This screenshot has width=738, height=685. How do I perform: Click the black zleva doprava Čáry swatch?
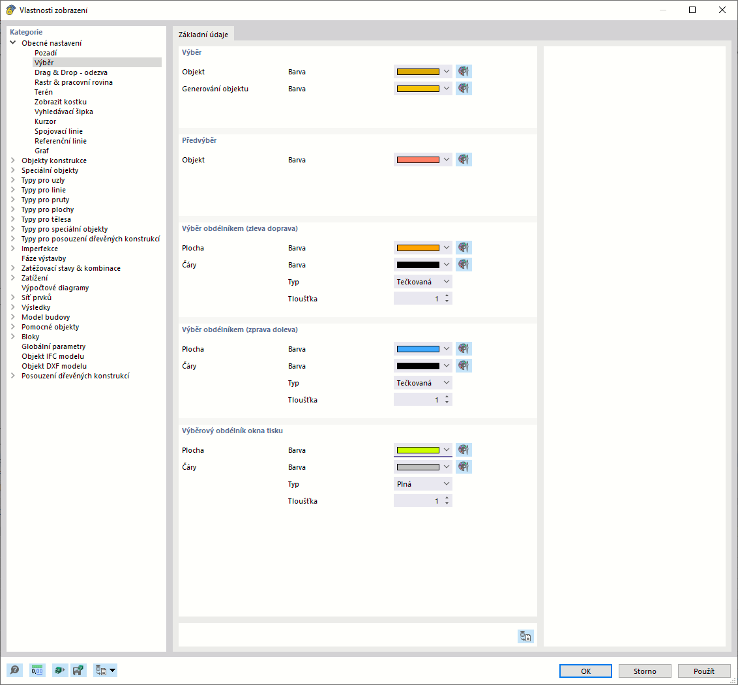click(418, 265)
